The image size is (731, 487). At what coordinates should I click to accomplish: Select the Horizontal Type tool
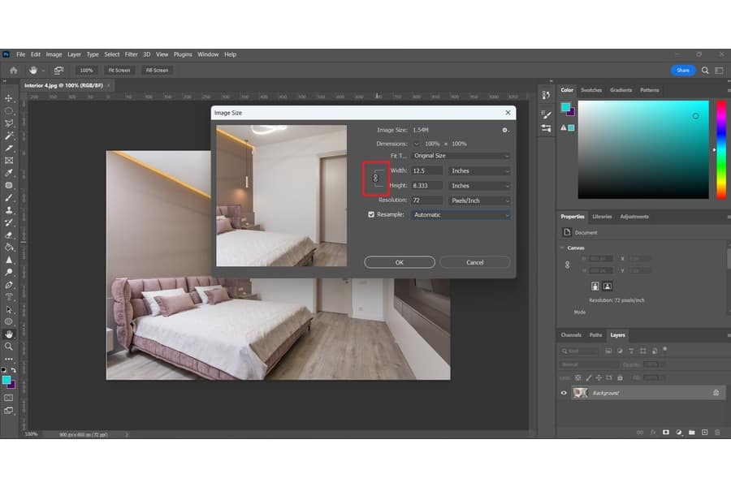coord(9,297)
